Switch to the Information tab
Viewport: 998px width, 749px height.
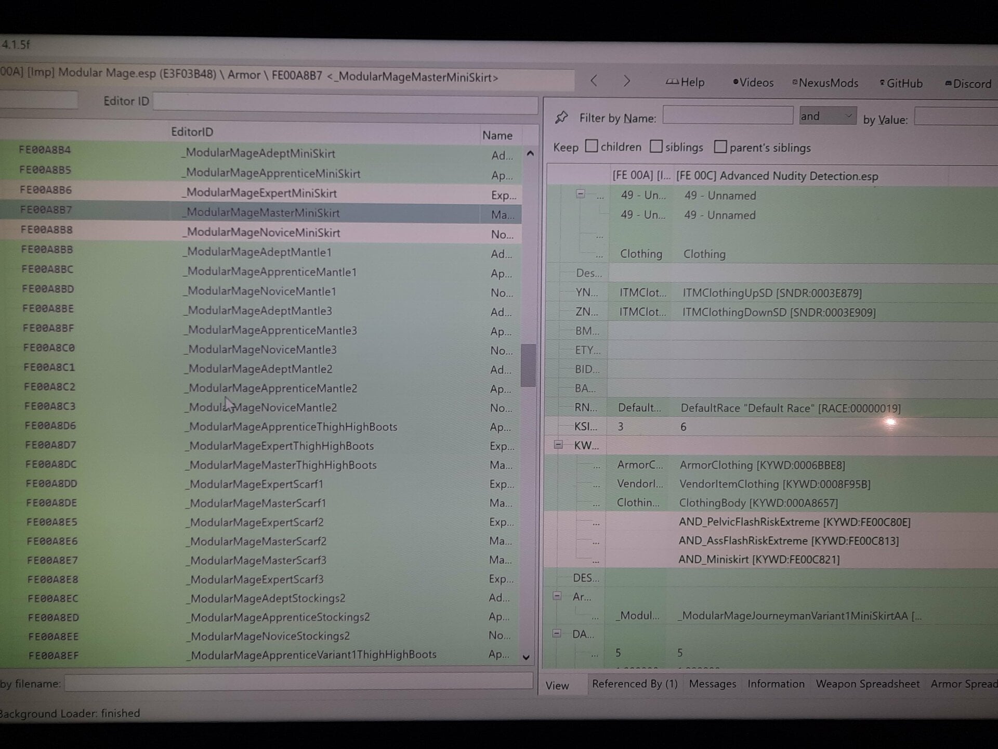(776, 684)
